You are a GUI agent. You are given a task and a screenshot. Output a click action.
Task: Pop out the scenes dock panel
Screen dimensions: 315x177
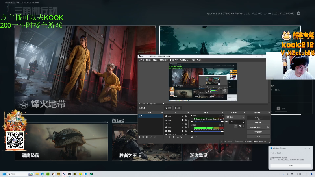click(162, 112)
